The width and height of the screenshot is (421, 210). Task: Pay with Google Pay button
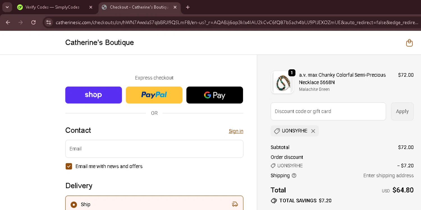tap(215, 95)
